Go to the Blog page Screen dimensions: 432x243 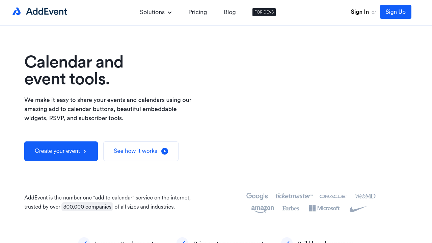[x=230, y=12]
